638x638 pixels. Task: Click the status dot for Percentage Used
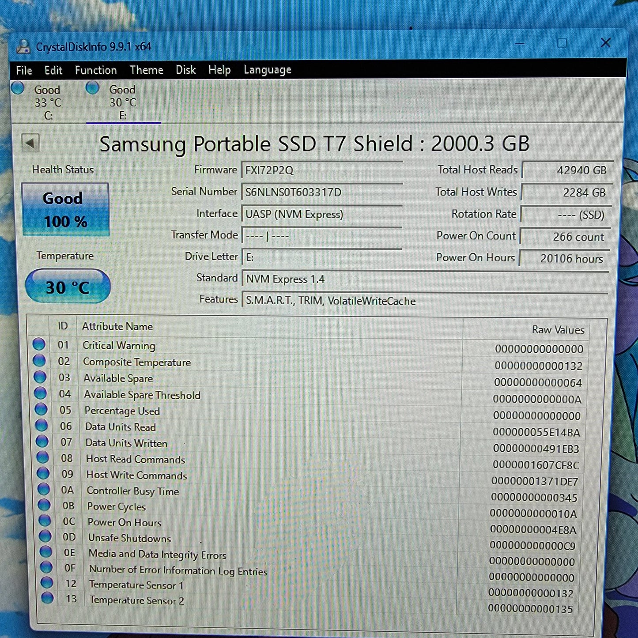[41, 409]
